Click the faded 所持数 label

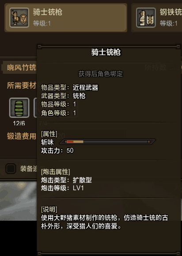(x=155, y=67)
